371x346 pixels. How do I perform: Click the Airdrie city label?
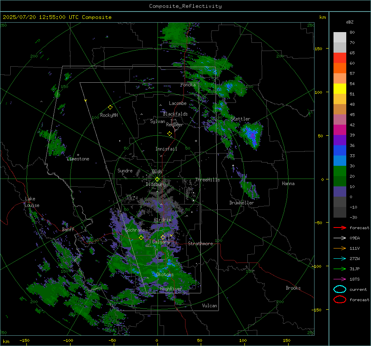click(x=162, y=220)
